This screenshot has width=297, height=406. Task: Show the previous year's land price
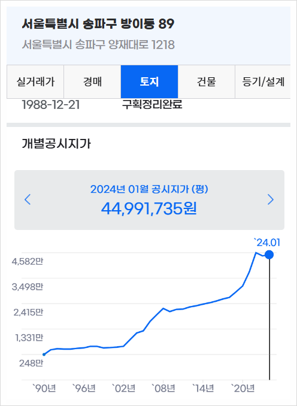click(28, 199)
